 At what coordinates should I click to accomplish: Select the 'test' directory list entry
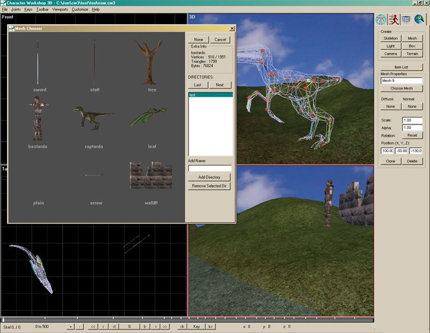point(210,95)
